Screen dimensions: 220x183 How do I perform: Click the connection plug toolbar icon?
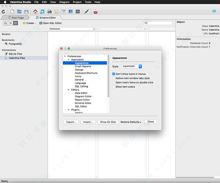87,12
